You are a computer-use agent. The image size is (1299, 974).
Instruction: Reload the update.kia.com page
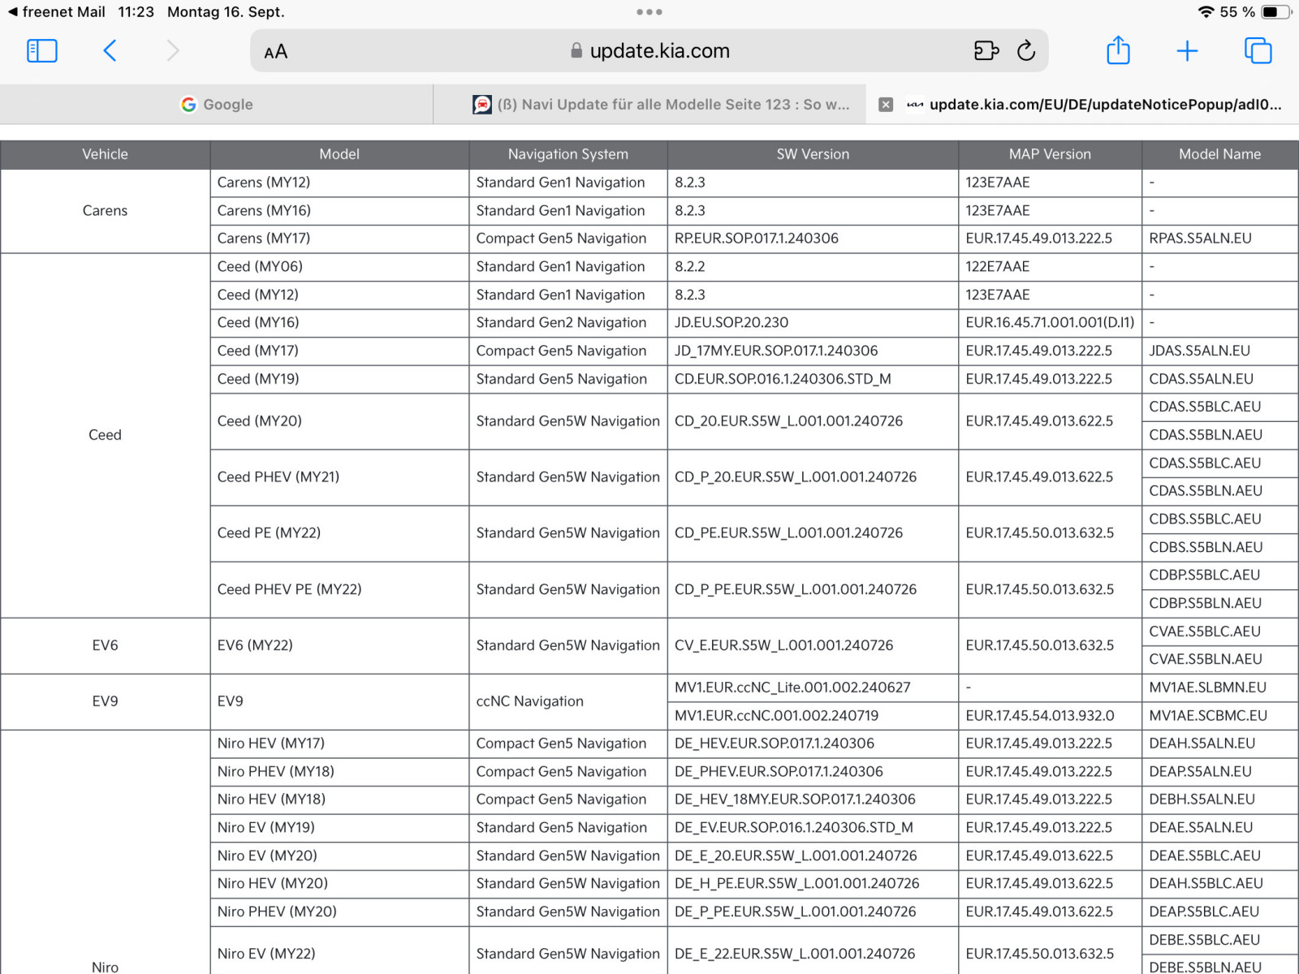click(x=1026, y=51)
